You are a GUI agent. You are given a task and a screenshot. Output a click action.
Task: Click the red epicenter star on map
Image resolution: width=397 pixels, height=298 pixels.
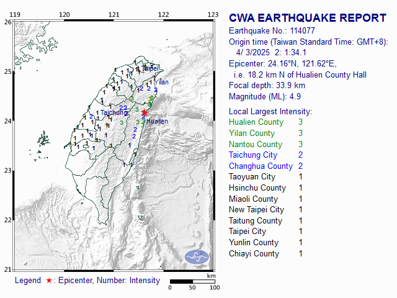tap(145, 112)
